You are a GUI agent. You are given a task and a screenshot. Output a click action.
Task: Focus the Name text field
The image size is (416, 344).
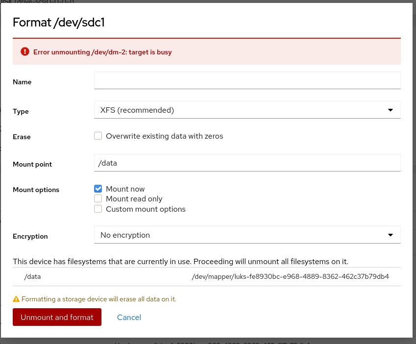click(x=247, y=80)
